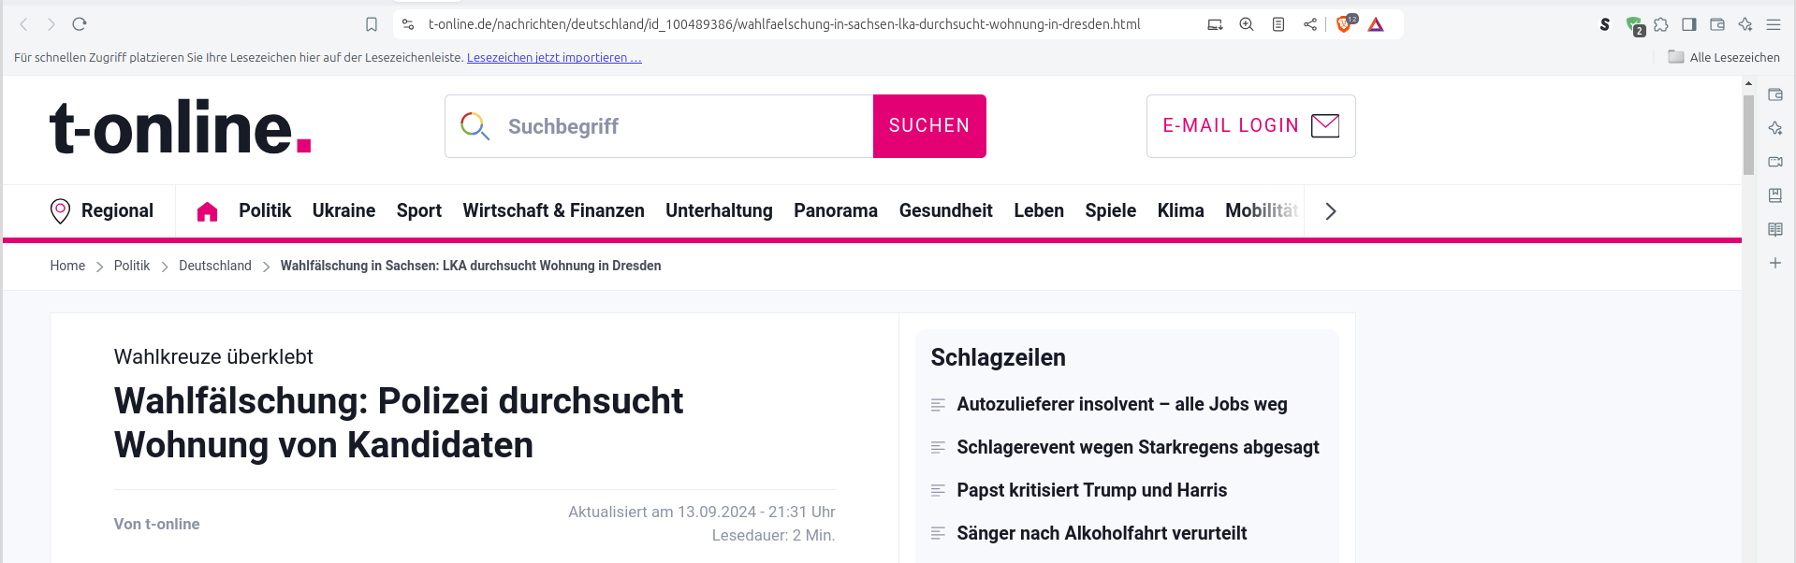Screen dimensions: 1796x563
Task: Click the Wahlkreuze überklebt kicker text
Action: (213, 356)
